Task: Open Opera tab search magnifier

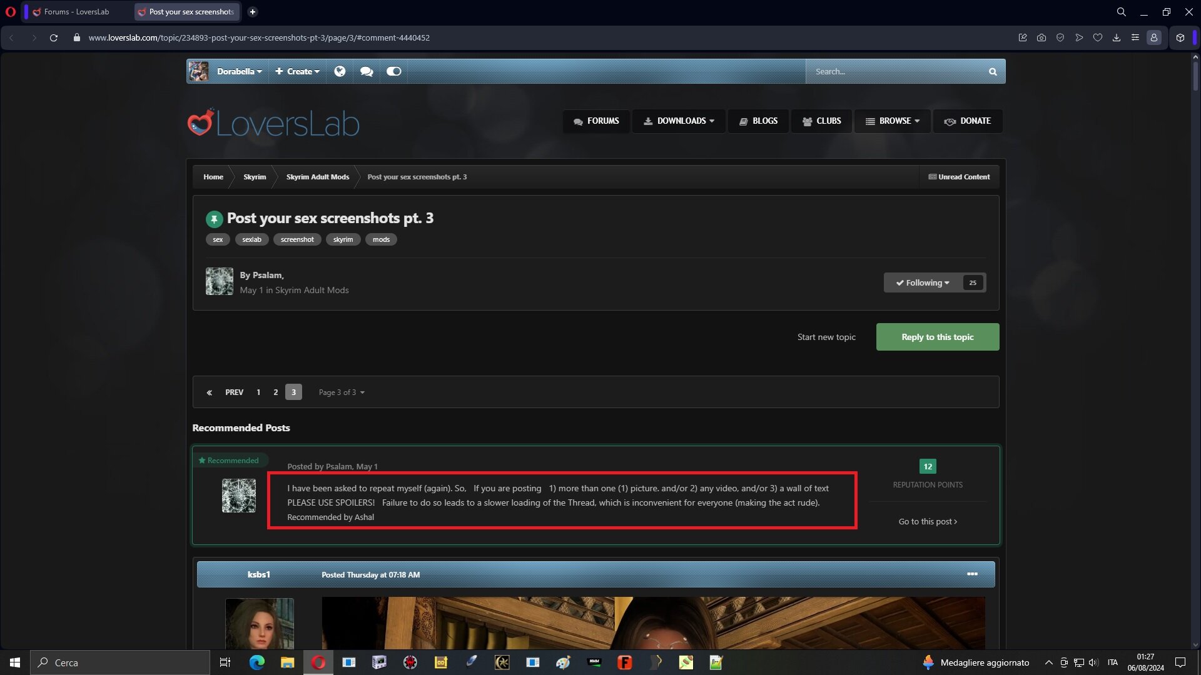Action: 1122,12
